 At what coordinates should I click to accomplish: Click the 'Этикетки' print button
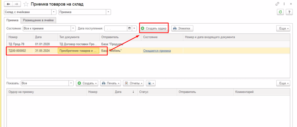tap(182, 28)
